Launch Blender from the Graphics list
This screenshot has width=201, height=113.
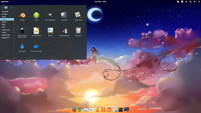(x=22, y=16)
